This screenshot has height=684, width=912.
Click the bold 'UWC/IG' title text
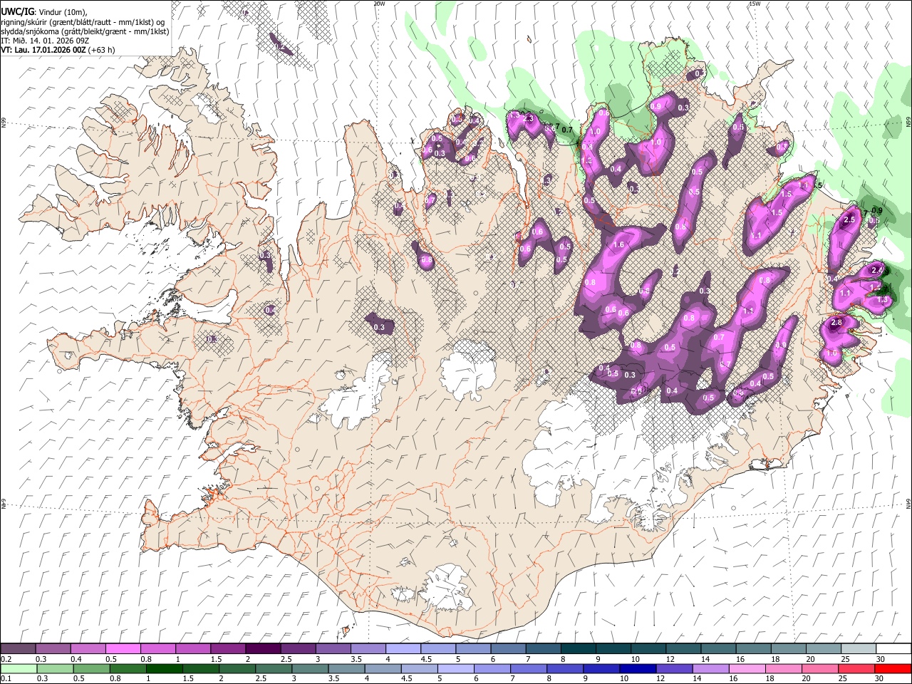coord(17,11)
